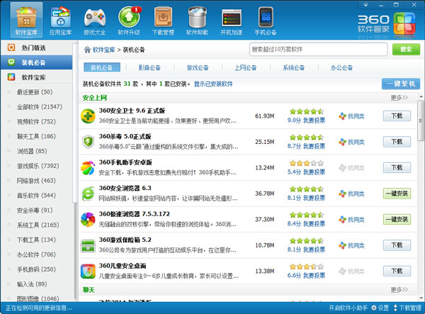The image size is (425, 314).
Task: Expand 更多>> for 聊天 section
Action: click(x=399, y=290)
